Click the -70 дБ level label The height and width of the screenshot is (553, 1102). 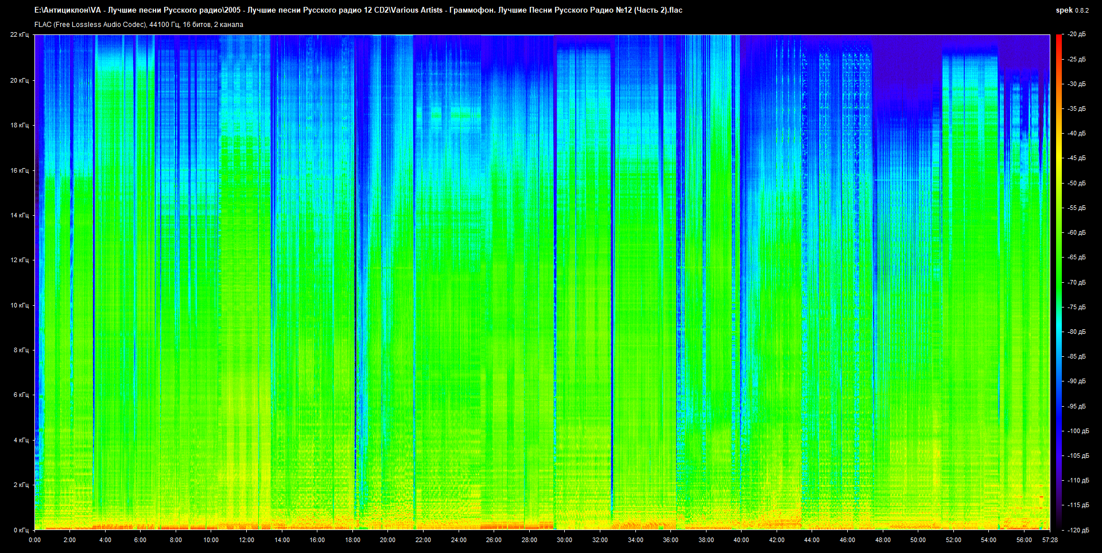[x=1076, y=282]
